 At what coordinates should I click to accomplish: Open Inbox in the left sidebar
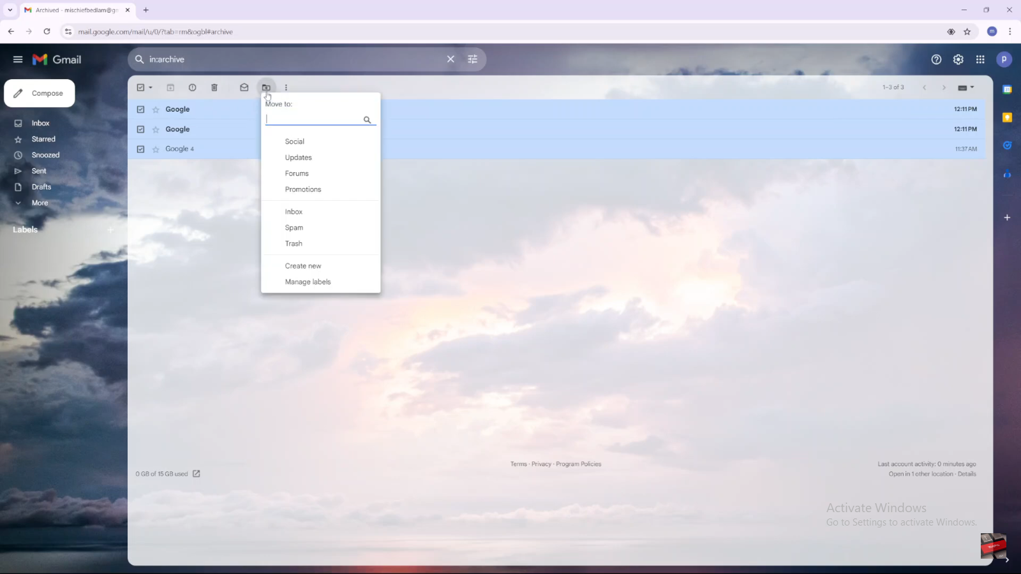(40, 123)
